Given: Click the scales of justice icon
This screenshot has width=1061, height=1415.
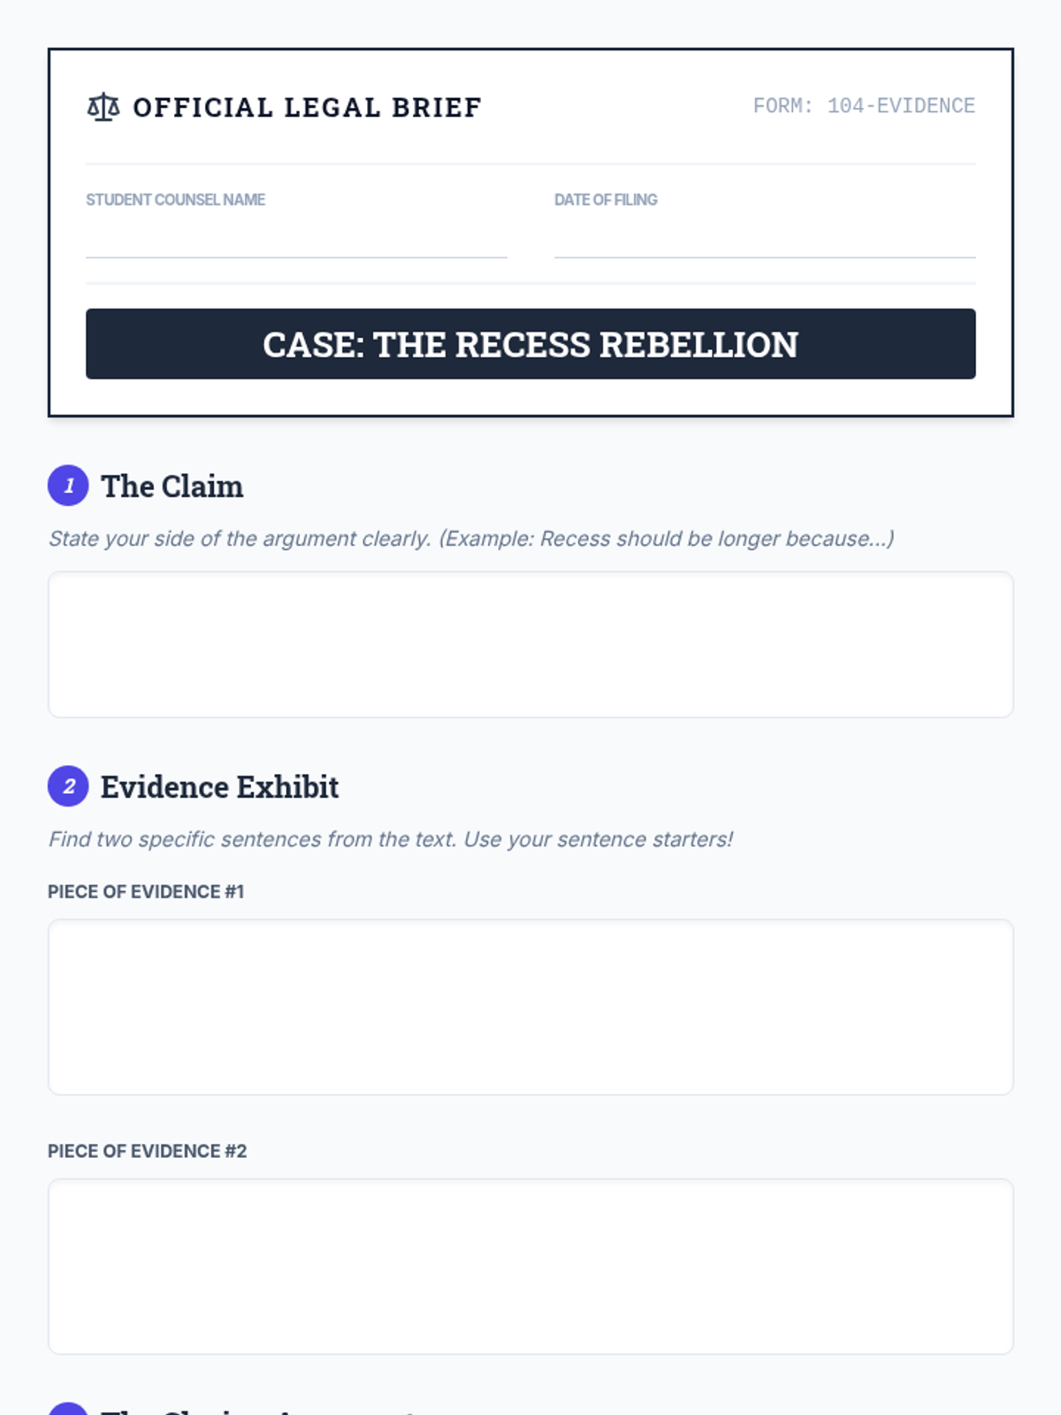Looking at the screenshot, I should tap(103, 107).
